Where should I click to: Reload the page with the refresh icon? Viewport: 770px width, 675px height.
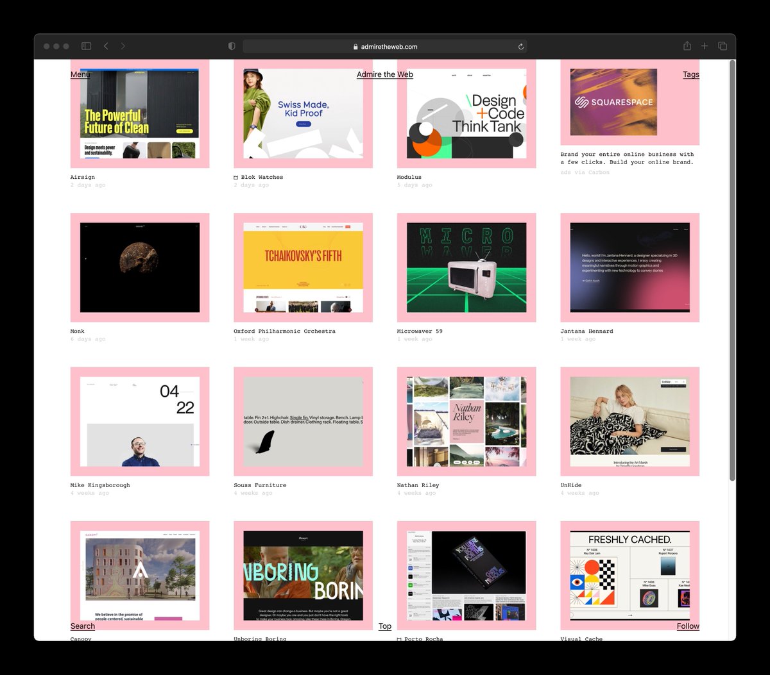tap(521, 46)
